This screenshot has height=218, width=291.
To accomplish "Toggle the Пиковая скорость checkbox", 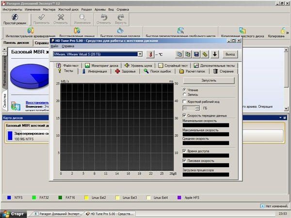I will (x=184, y=160).
